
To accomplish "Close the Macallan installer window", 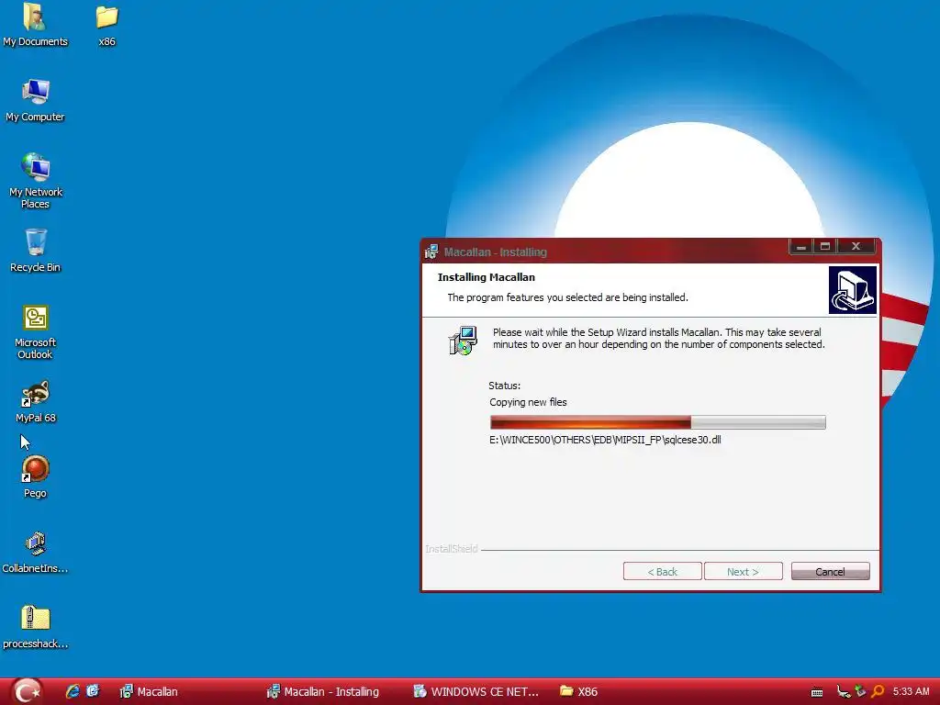I will tap(856, 246).
